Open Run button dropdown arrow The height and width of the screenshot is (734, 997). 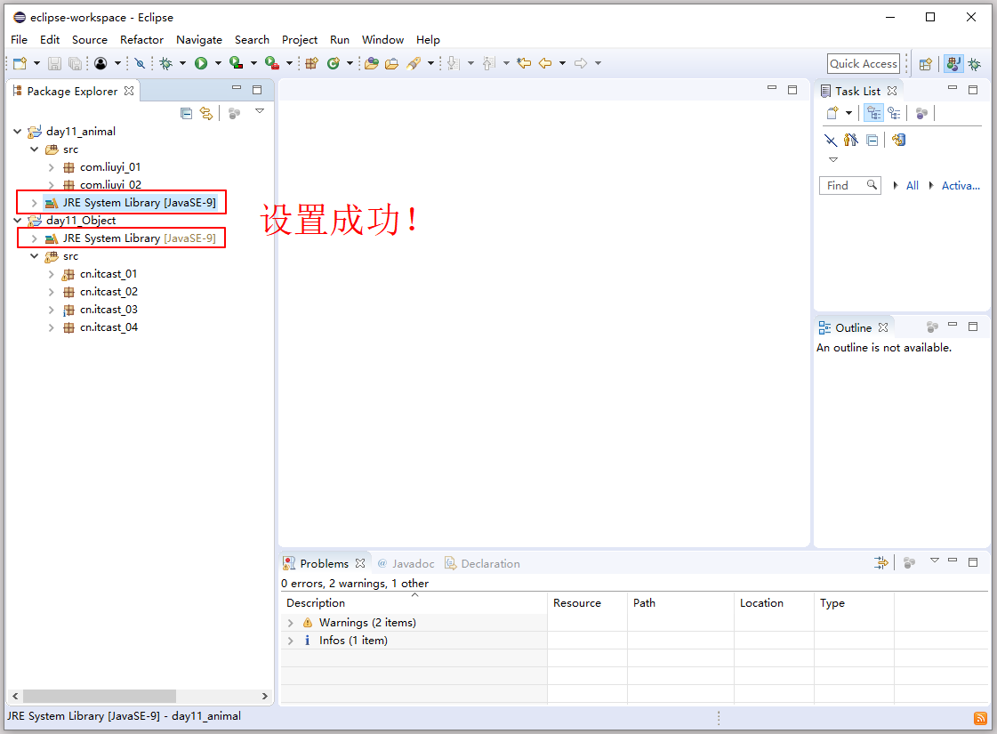point(218,63)
